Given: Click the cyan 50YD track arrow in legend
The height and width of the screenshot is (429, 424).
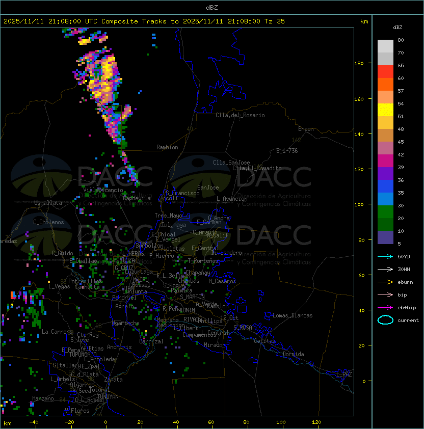Looking at the screenshot, I should click(385, 257).
